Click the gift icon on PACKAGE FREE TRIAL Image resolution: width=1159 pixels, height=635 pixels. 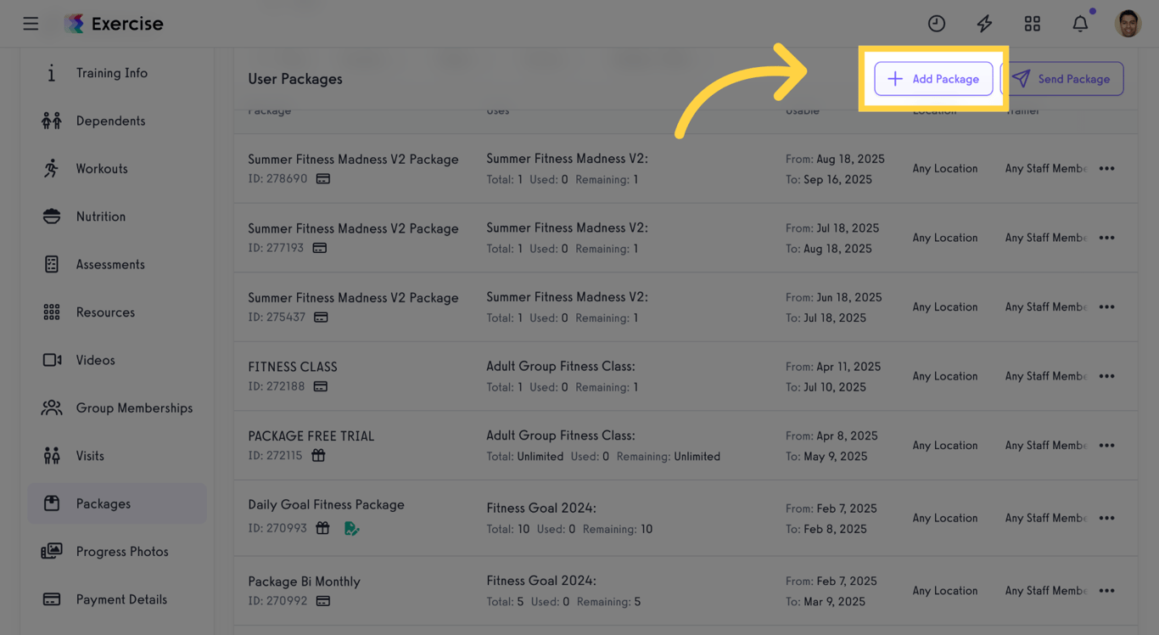[318, 455]
